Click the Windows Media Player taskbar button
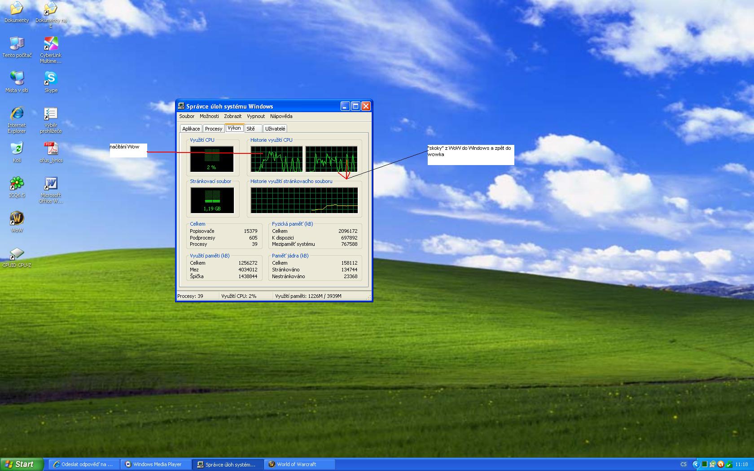754x471 pixels. click(x=156, y=464)
